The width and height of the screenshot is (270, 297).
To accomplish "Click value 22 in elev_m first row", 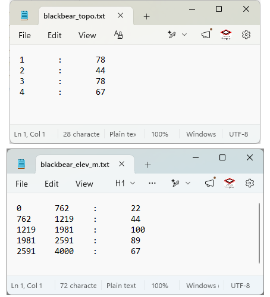I will [136, 208].
